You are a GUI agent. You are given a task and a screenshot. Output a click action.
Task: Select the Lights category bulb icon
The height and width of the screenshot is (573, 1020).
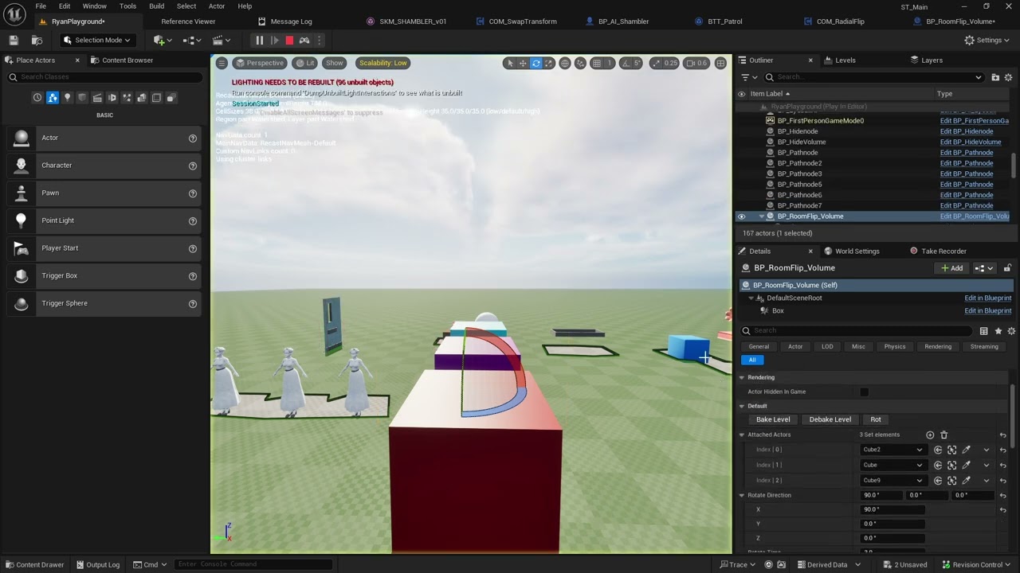coord(67,98)
